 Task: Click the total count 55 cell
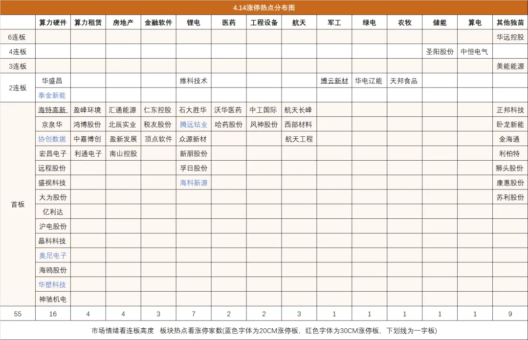tap(18, 314)
